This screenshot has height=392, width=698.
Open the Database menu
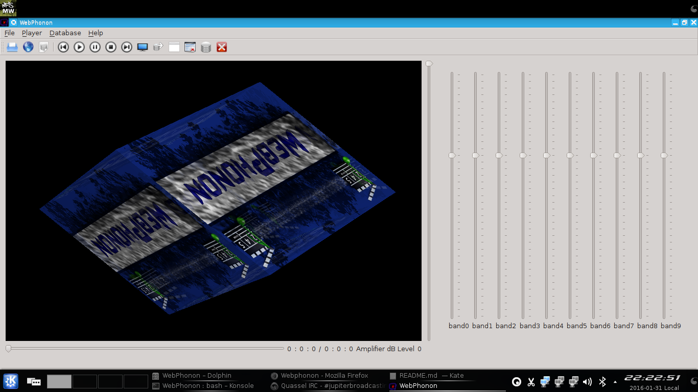click(65, 33)
